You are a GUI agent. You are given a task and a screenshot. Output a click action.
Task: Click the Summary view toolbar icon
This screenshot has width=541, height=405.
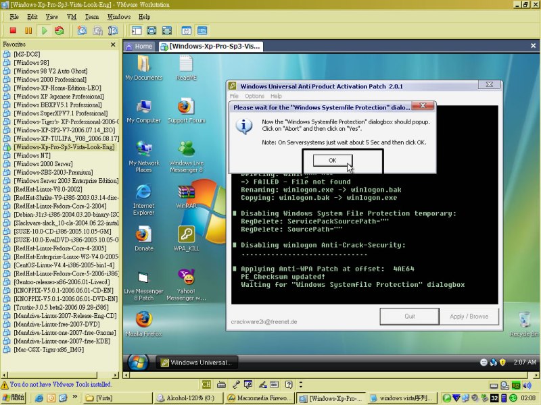187,30
